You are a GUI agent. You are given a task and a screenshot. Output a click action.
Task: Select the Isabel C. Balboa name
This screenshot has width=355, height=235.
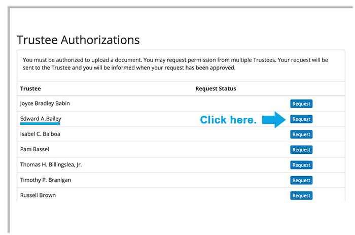pos(40,134)
